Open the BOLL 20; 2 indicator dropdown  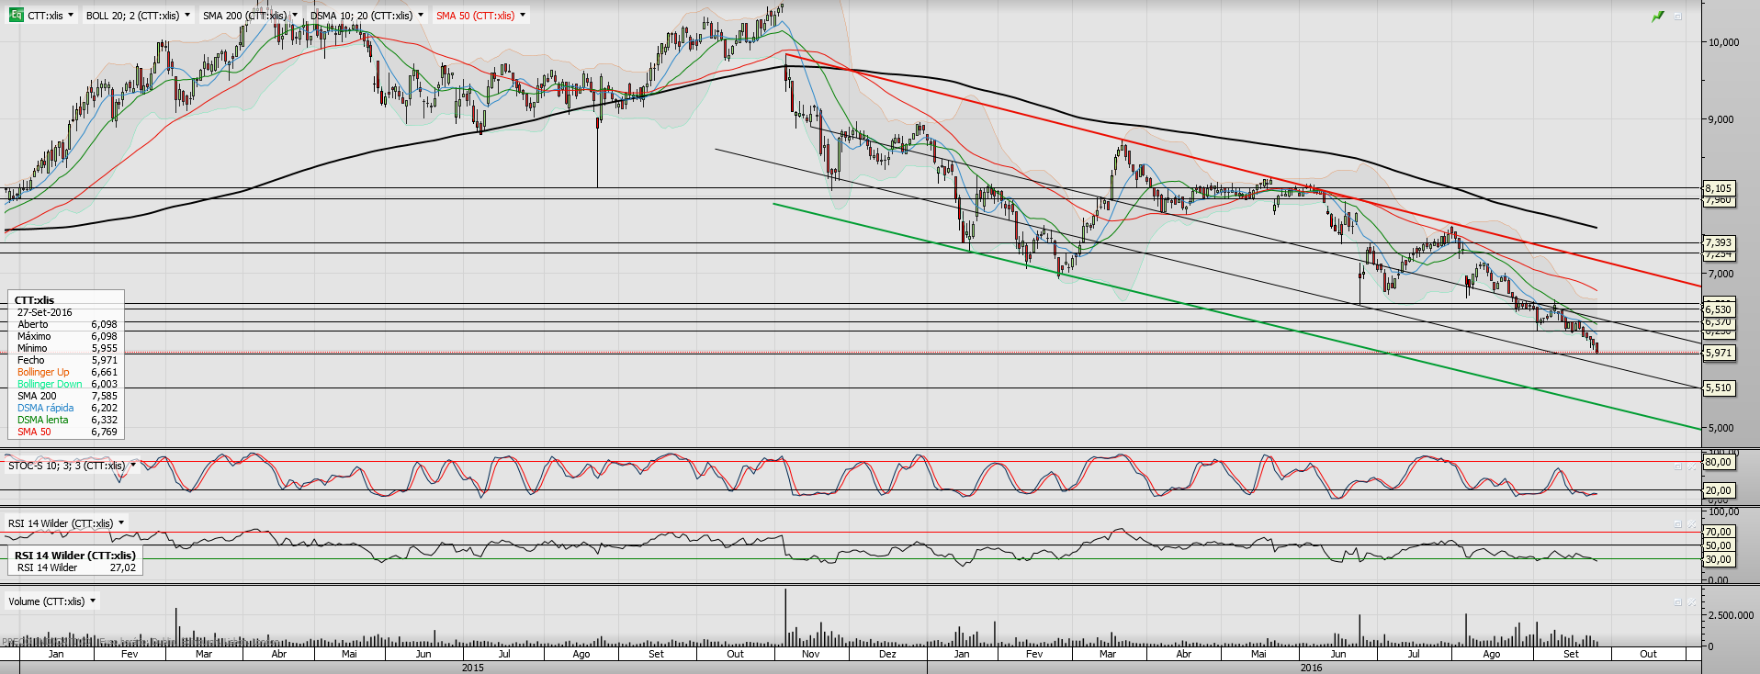coord(187,16)
